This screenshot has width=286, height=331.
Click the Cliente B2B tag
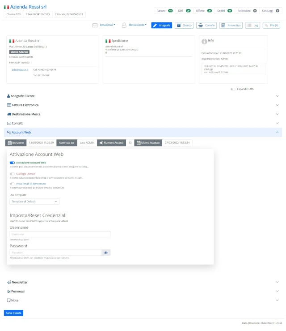[x=13, y=14]
